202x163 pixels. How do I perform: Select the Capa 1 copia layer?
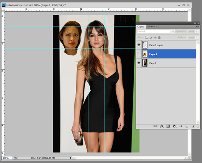pos(166,45)
